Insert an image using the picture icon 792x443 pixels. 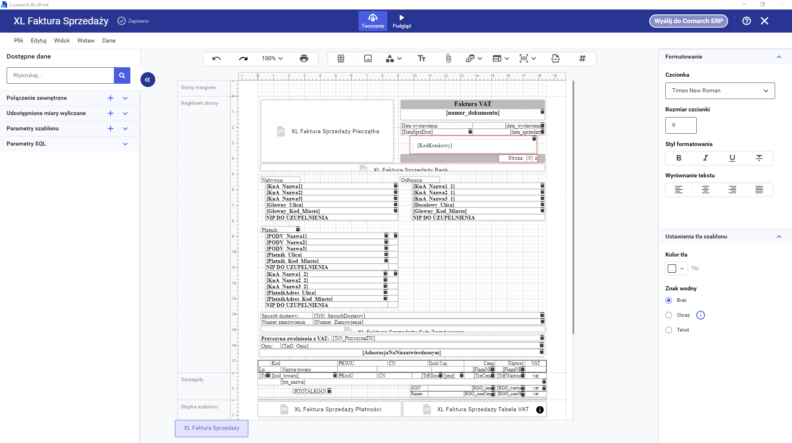pyautogui.click(x=368, y=59)
